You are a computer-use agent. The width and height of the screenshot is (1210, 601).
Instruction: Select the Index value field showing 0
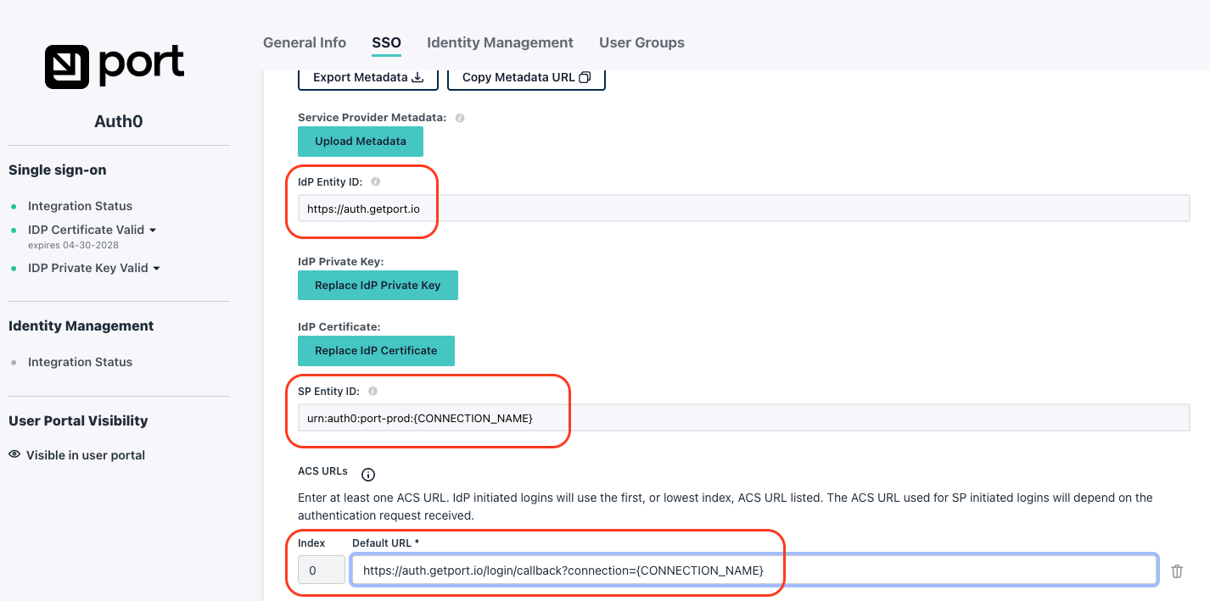point(321,570)
